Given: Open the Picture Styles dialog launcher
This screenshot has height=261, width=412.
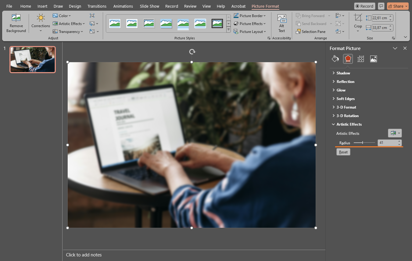Looking at the screenshot, I should tap(269, 38).
